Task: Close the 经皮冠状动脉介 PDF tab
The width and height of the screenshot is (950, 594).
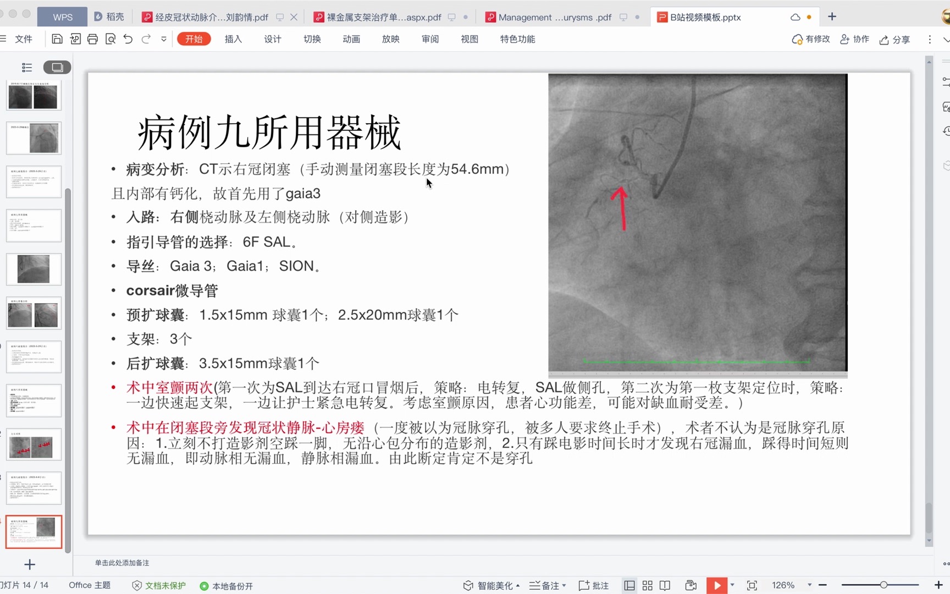Action: [x=294, y=17]
